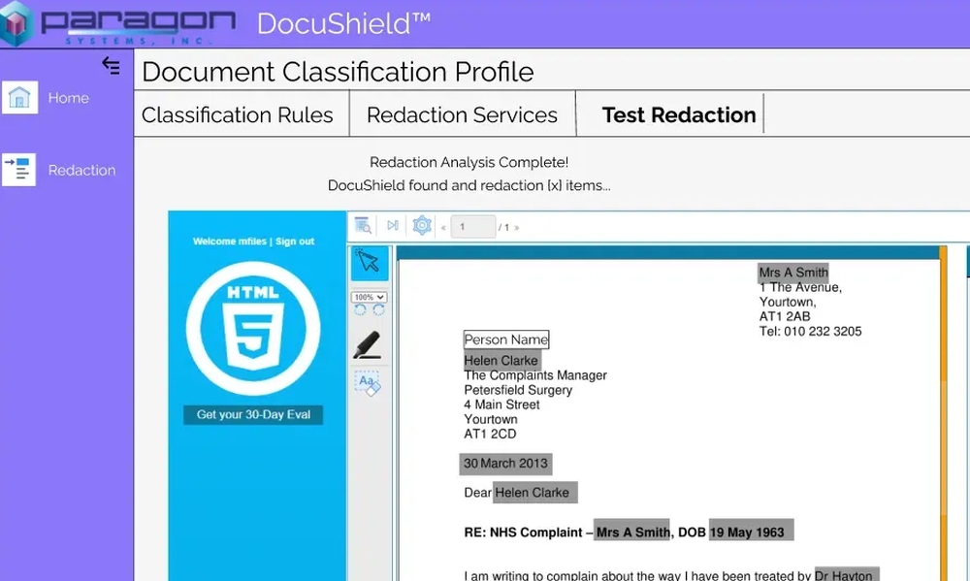Click the 1 The Avenue, address line
Screen dimensions: 970x581
(800, 287)
